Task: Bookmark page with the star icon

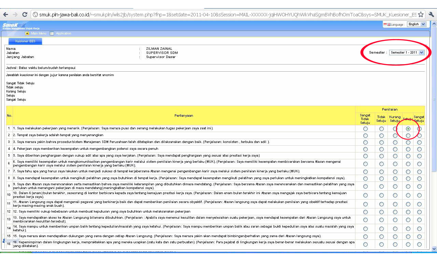Action: (x=421, y=14)
